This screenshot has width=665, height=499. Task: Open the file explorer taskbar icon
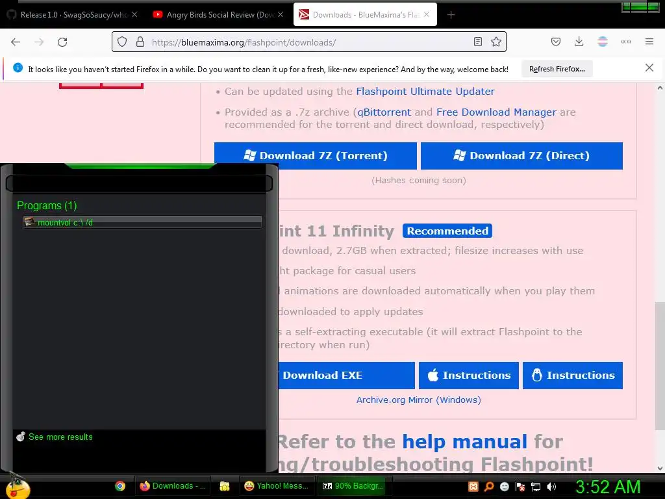pyautogui.click(x=224, y=486)
